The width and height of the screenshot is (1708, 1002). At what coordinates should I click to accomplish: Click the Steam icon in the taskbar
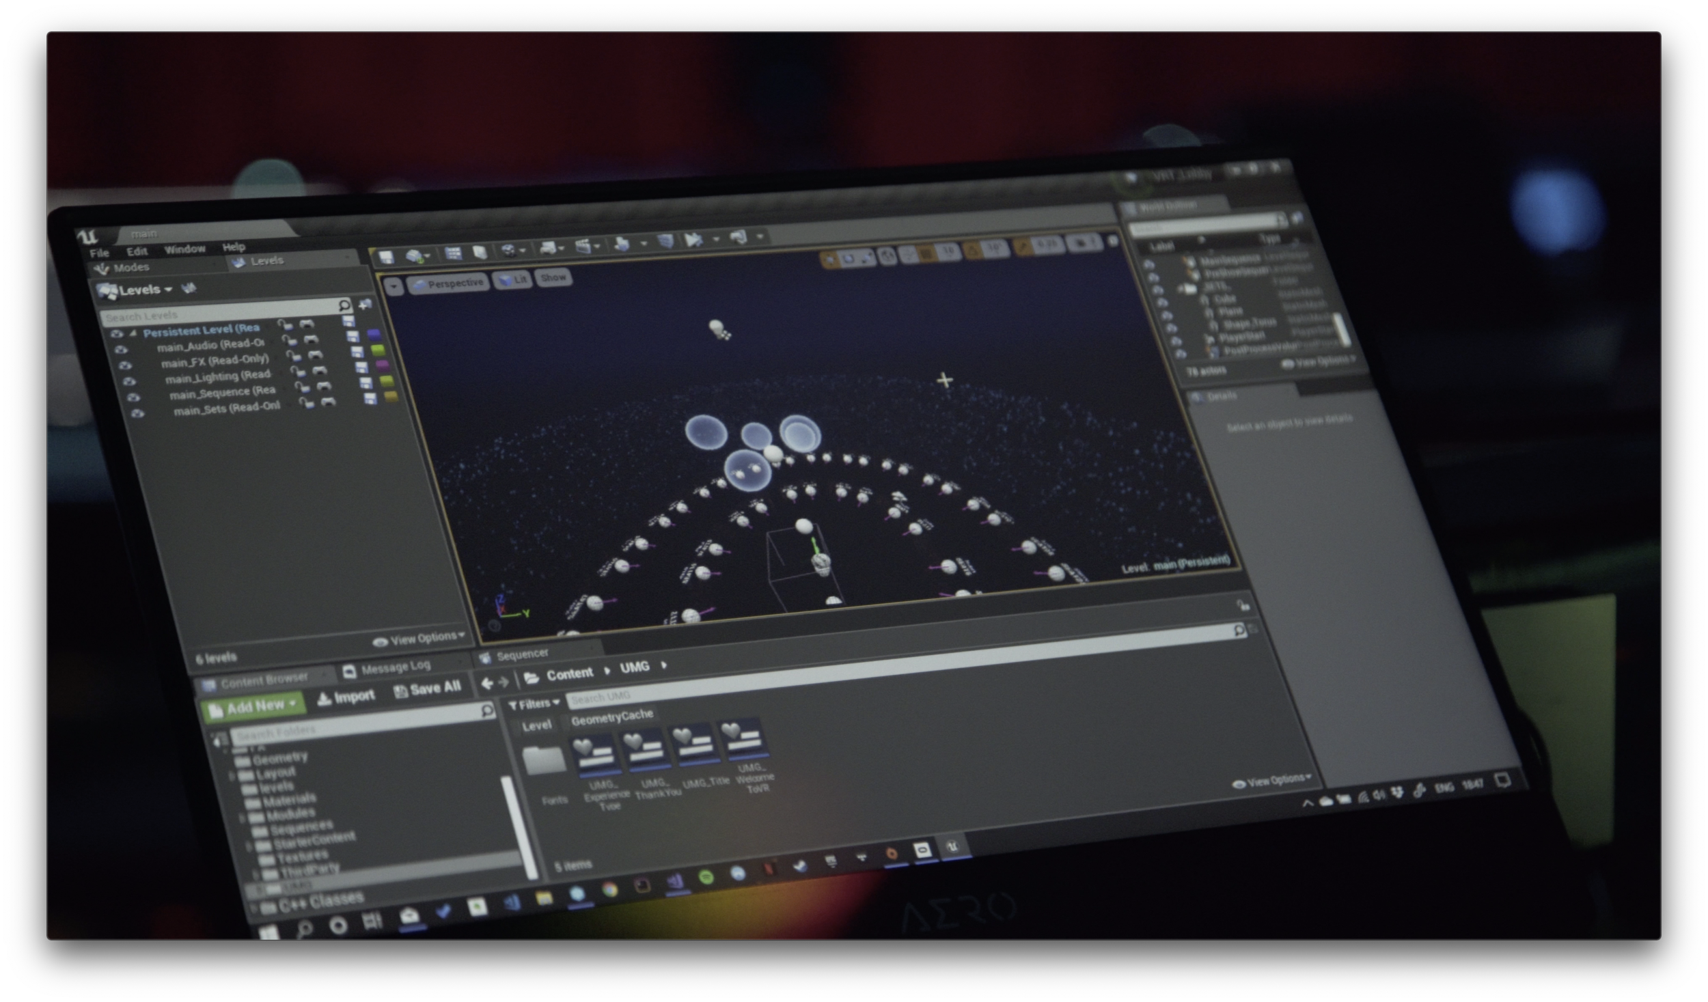tap(799, 865)
